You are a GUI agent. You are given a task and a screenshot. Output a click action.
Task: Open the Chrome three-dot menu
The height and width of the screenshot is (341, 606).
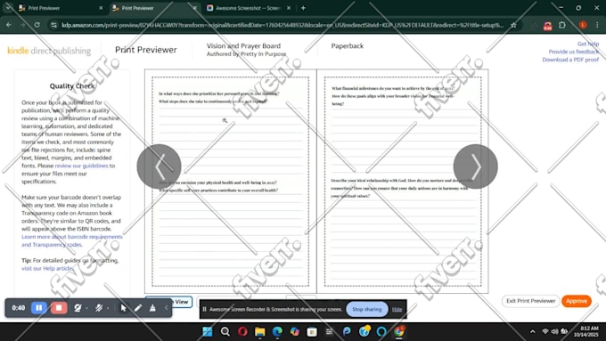tap(597, 25)
